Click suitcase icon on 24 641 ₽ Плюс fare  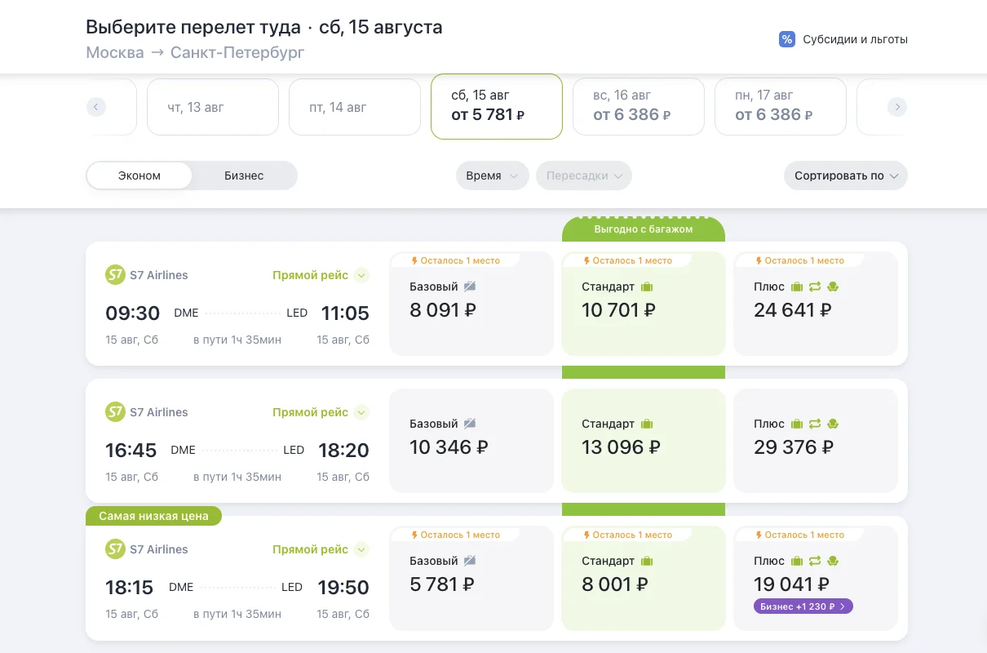click(x=797, y=287)
